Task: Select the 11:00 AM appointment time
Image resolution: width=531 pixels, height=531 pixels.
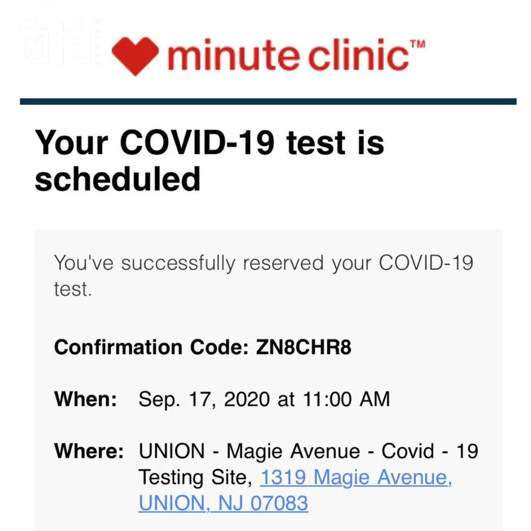Action: coord(347,399)
